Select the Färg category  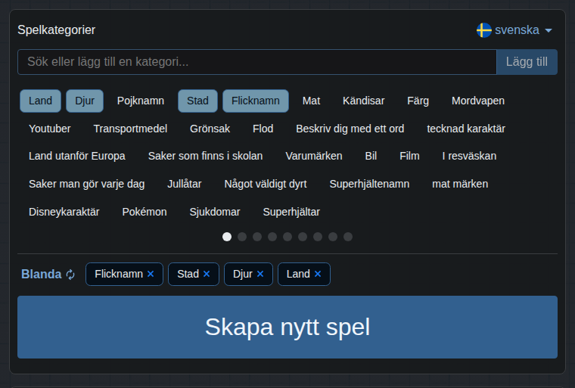tap(418, 101)
